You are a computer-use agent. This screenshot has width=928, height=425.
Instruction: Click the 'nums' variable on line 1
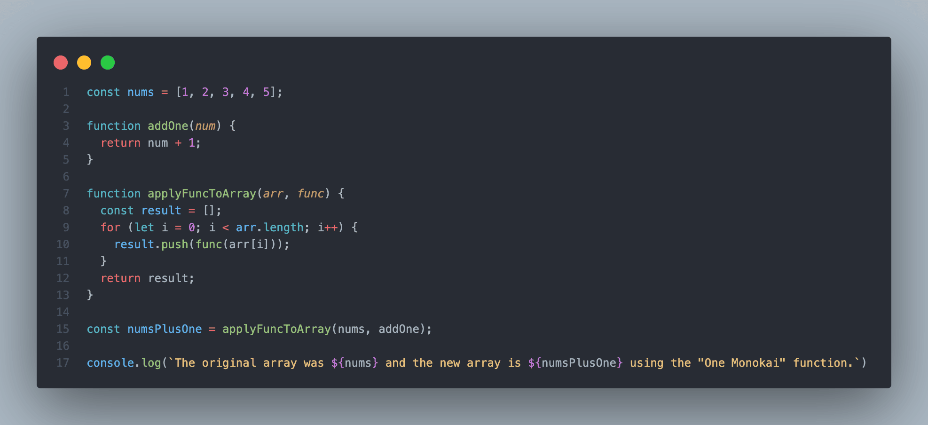pyautogui.click(x=141, y=92)
